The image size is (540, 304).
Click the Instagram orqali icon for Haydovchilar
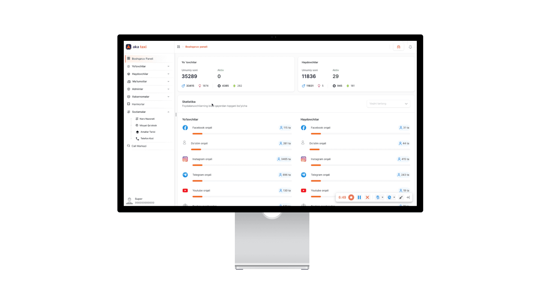pyautogui.click(x=303, y=159)
